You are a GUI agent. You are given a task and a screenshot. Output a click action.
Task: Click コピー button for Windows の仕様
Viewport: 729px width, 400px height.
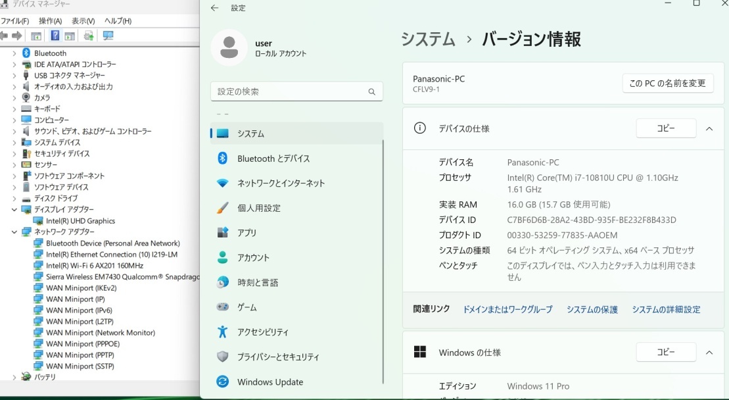tap(666, 352)
